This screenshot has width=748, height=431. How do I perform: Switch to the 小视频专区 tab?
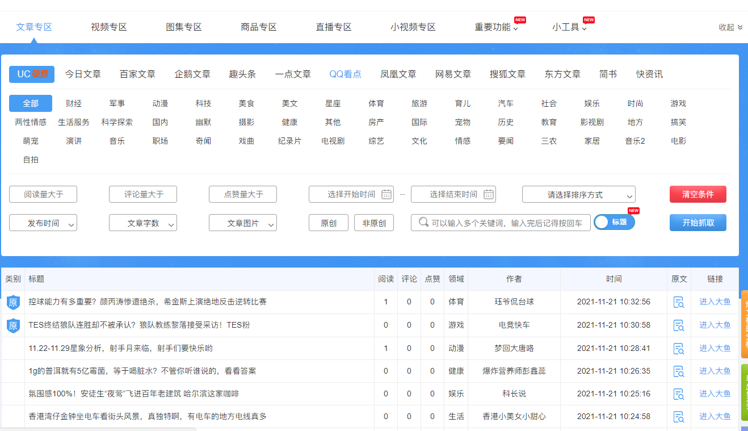tap(413, 27)
